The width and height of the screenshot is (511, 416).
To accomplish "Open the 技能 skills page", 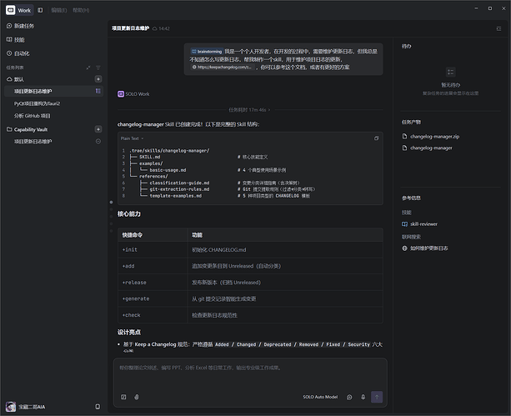I will [16, 40].
